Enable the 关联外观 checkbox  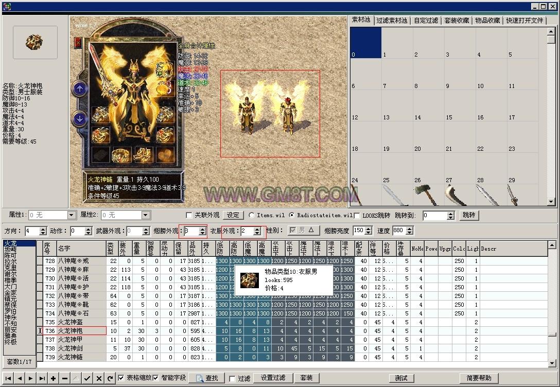coord(189,215)
